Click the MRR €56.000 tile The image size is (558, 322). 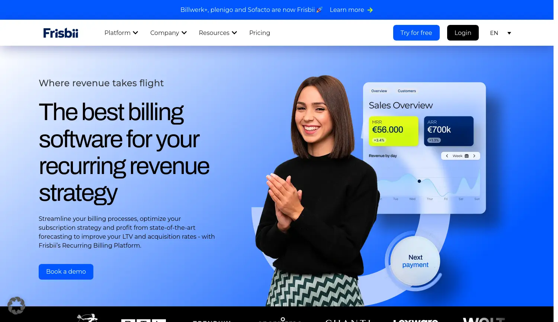pos(394,131)
